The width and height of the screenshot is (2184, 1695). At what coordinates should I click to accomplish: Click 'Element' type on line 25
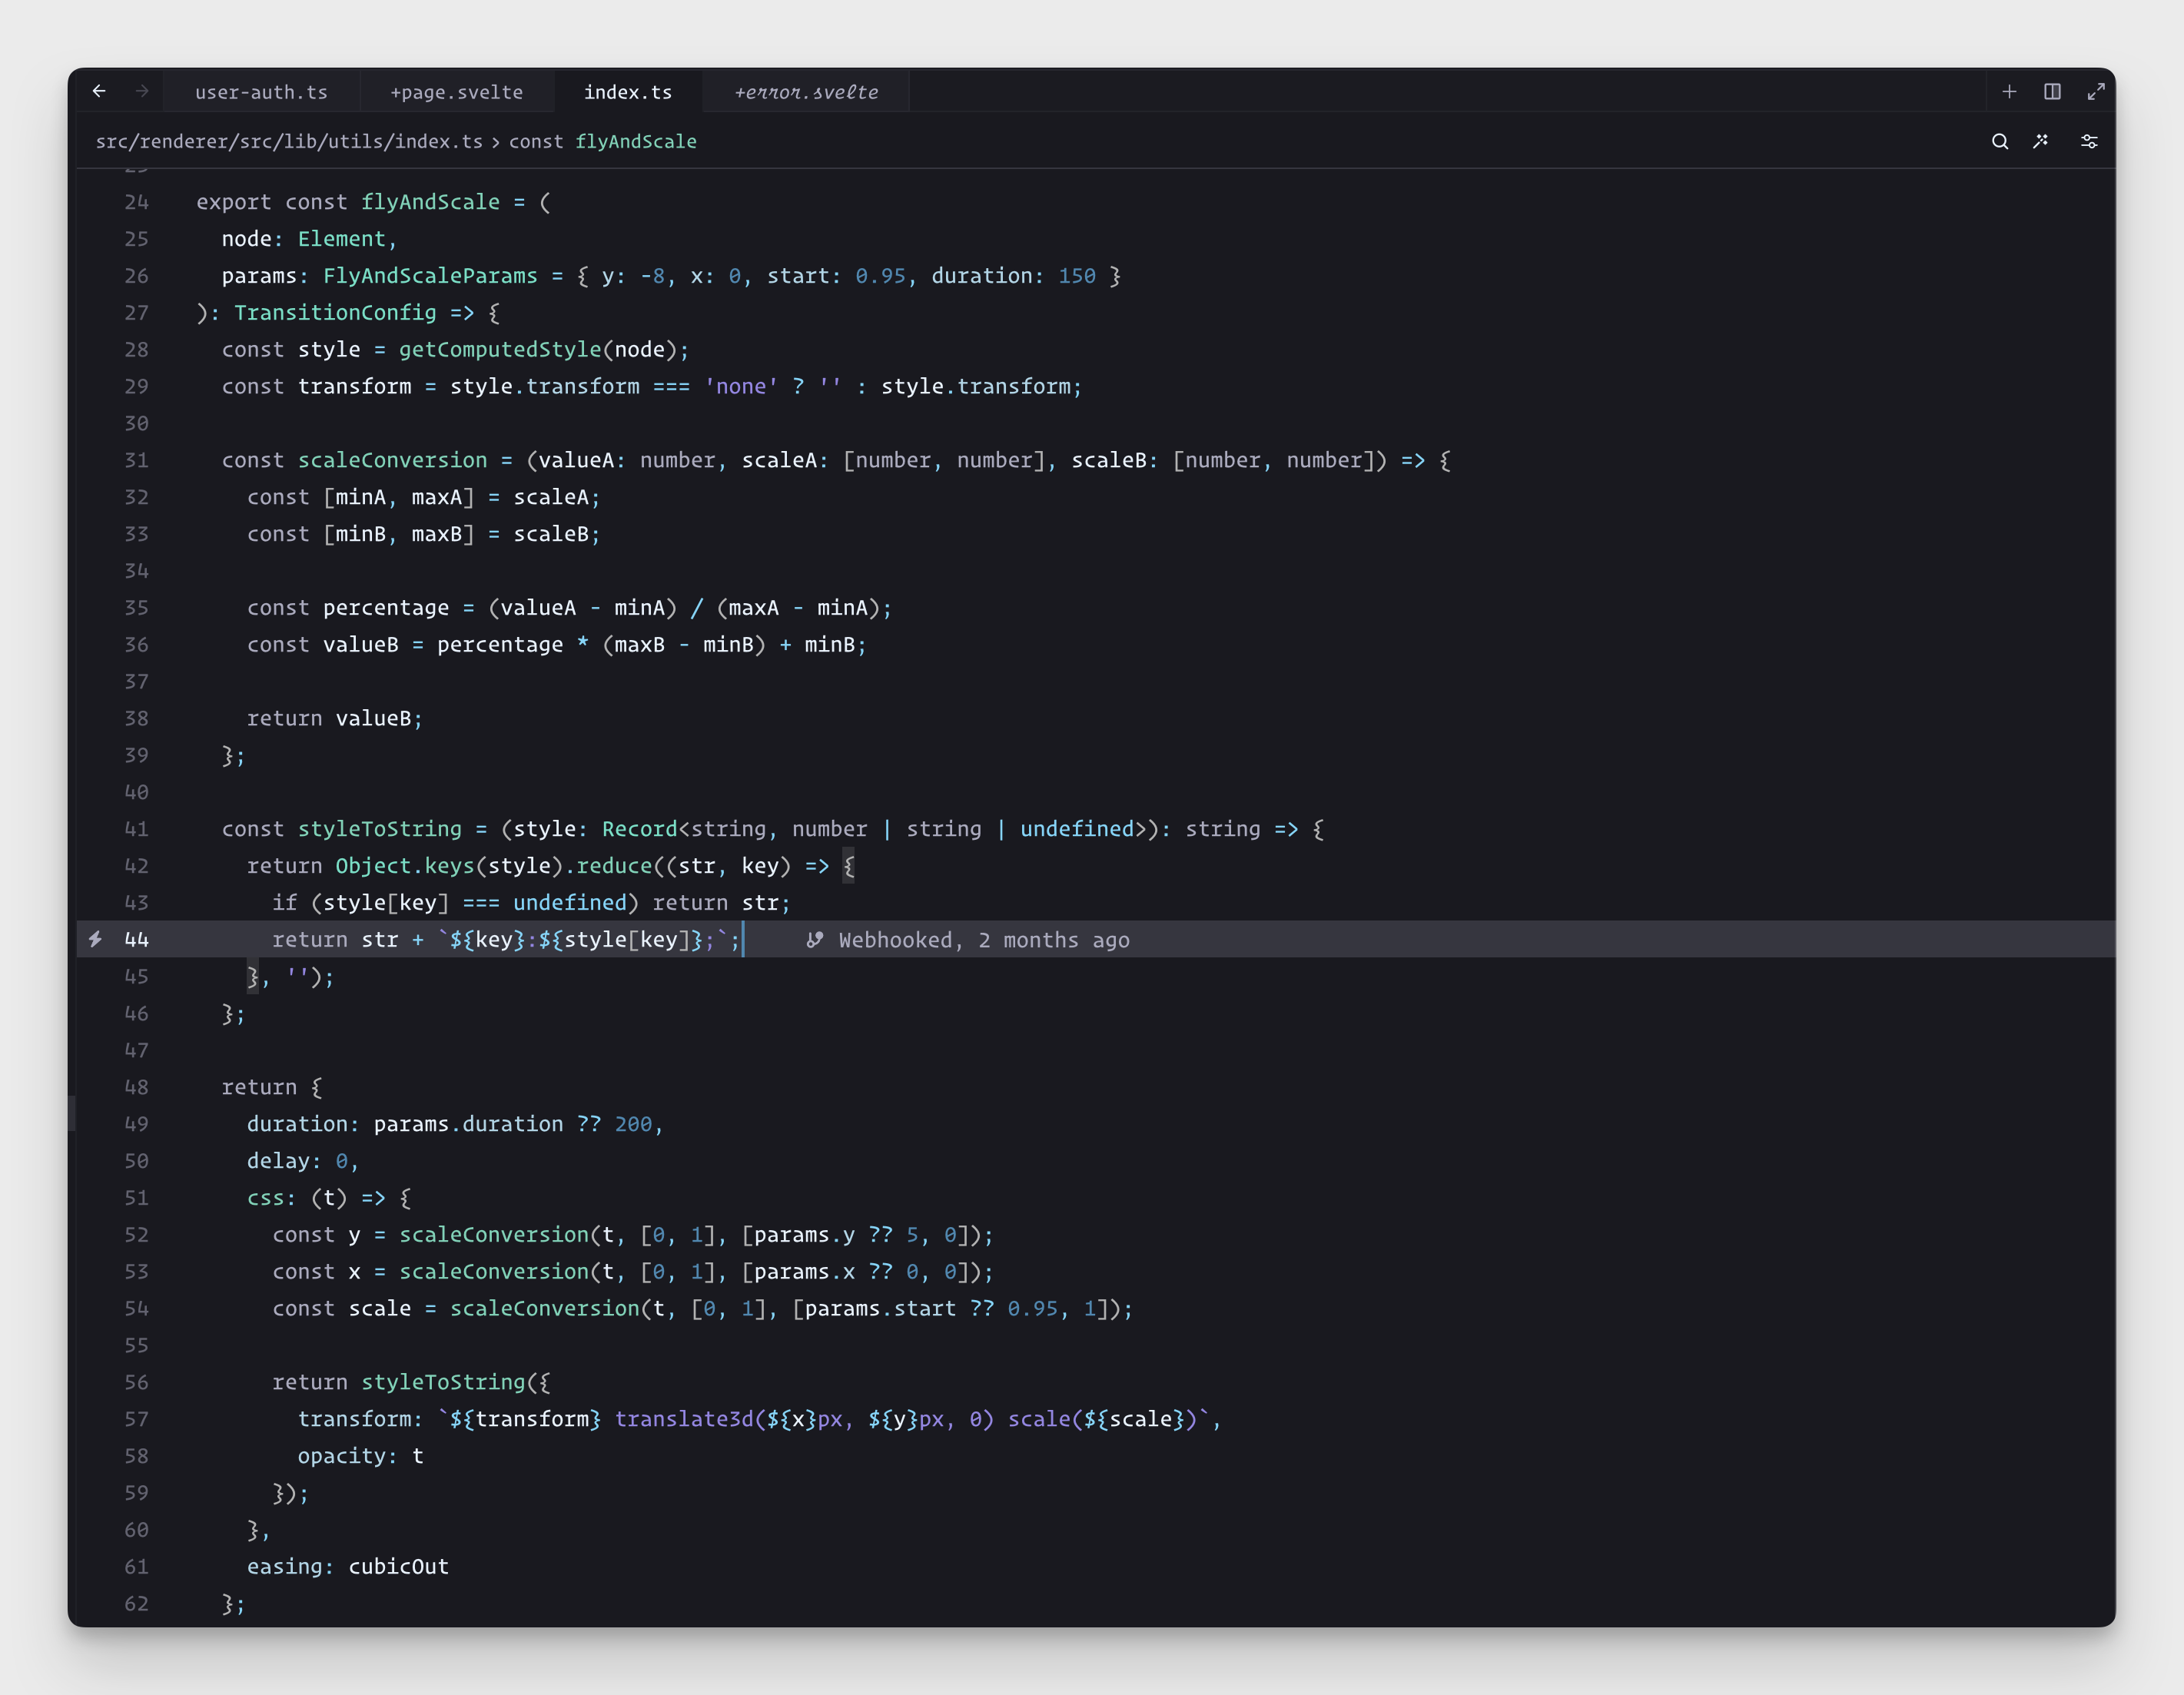click(341, 239)
